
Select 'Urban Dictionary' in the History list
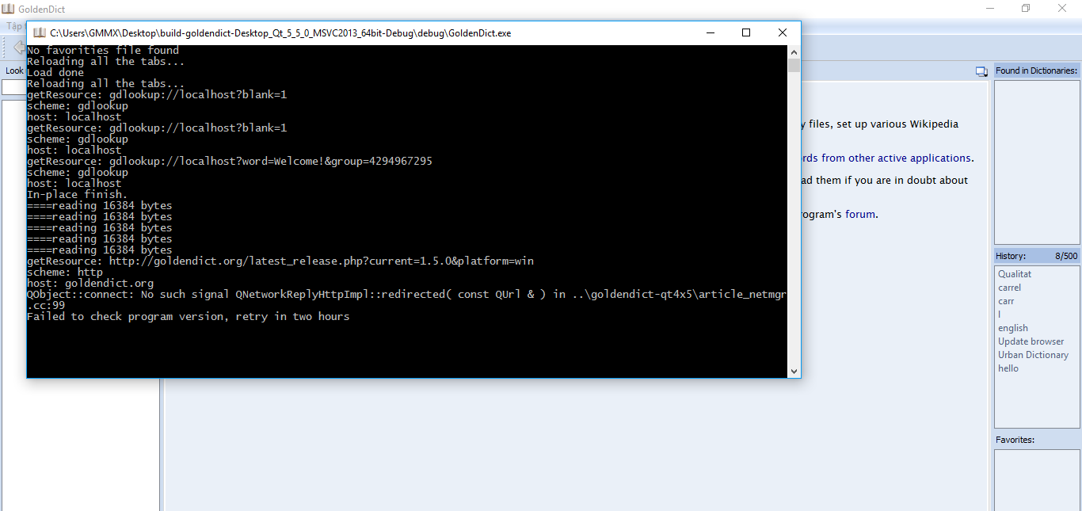point(1034,355)
